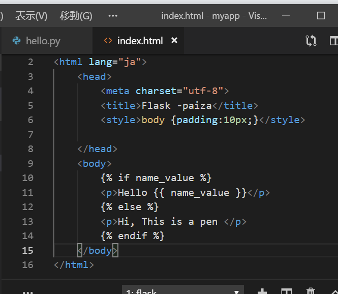338x294 pixels.
Task: Click line number 15 in the gutter
Action: click(x=27, y=251)
